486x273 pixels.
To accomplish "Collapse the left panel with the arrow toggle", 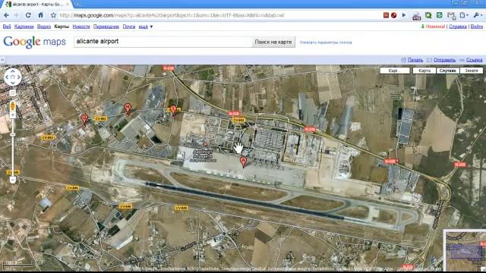I will click(x=2, y=60).
